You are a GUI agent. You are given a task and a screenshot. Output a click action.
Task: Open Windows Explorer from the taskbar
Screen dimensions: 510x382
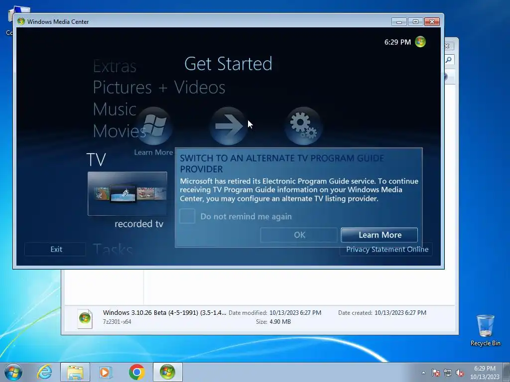(75, 372)
